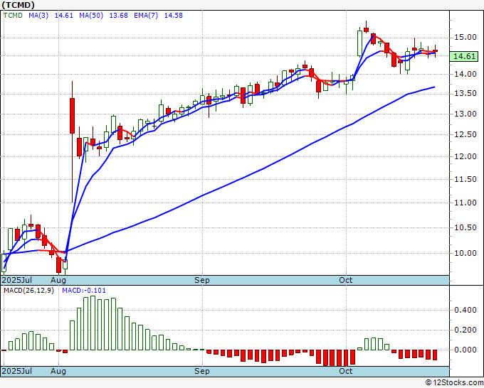Click the 14.00 price axis label
484x388 pixels.
pos(465,74)
